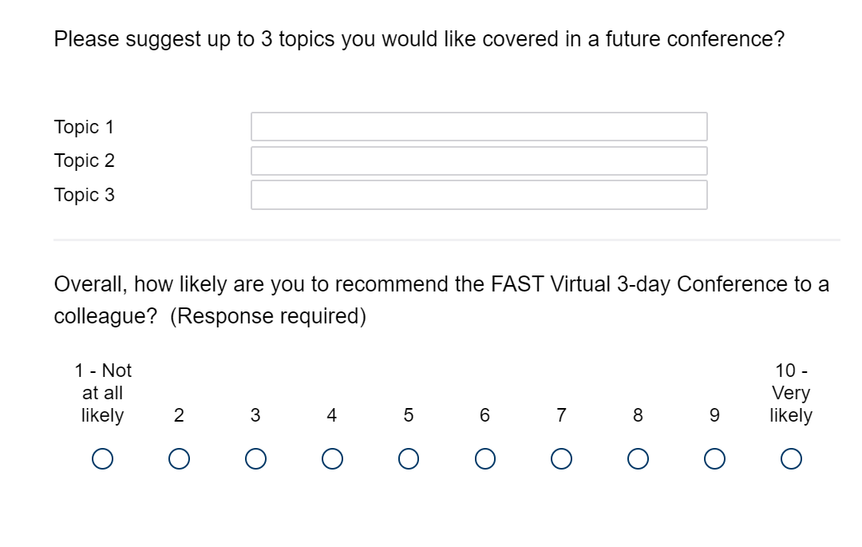This screenshot has height=547, width=862.
Task: Mark rating 7 radio button
Action: 561,458
